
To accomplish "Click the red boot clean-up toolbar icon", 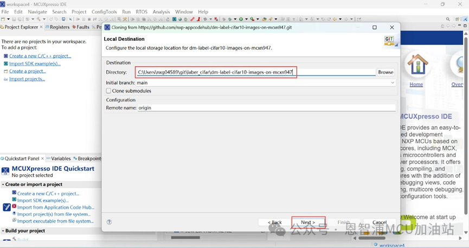I will tap(198, 19).
